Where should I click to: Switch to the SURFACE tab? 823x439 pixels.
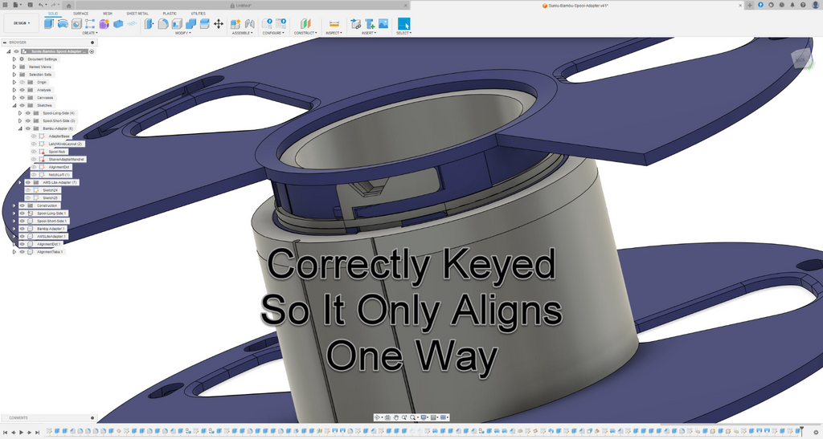[81, 13]
